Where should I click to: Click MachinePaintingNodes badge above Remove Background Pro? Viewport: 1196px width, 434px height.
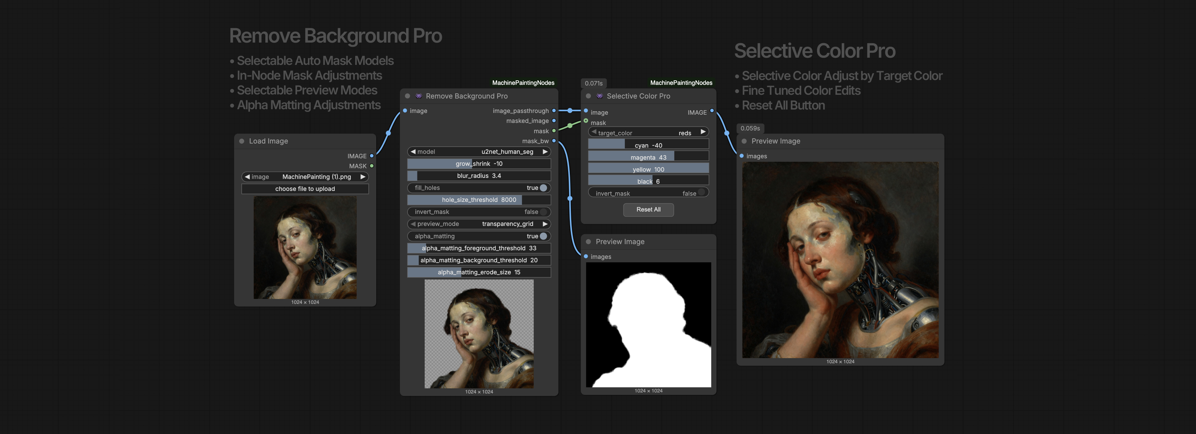click(x=523, y=83)
